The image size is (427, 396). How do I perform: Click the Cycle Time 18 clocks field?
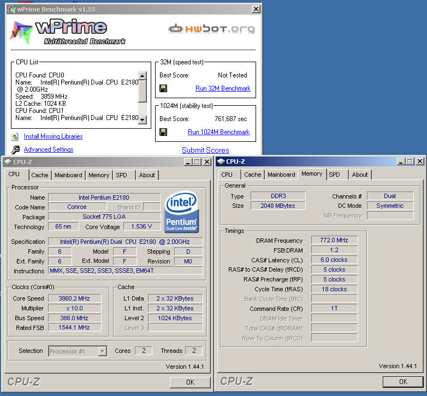coord(334,289)
